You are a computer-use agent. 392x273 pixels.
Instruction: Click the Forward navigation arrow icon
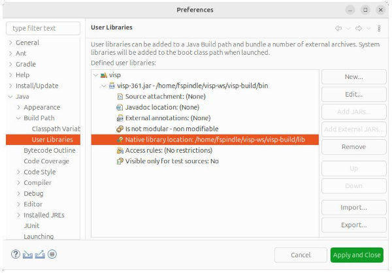pyautogui.click(x=359, y=28)
